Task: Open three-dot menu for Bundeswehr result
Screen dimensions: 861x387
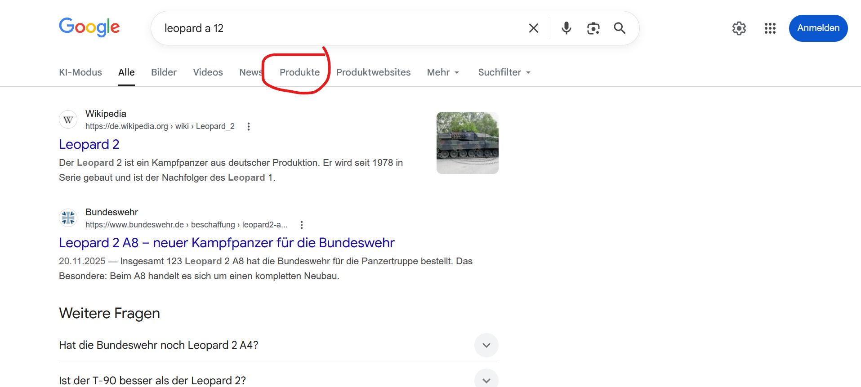Action: click(x=302, y=225)
